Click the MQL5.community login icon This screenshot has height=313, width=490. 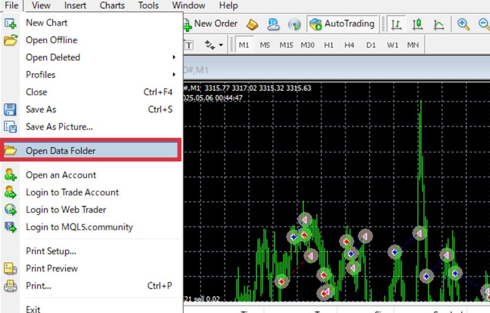pos(11,227)
